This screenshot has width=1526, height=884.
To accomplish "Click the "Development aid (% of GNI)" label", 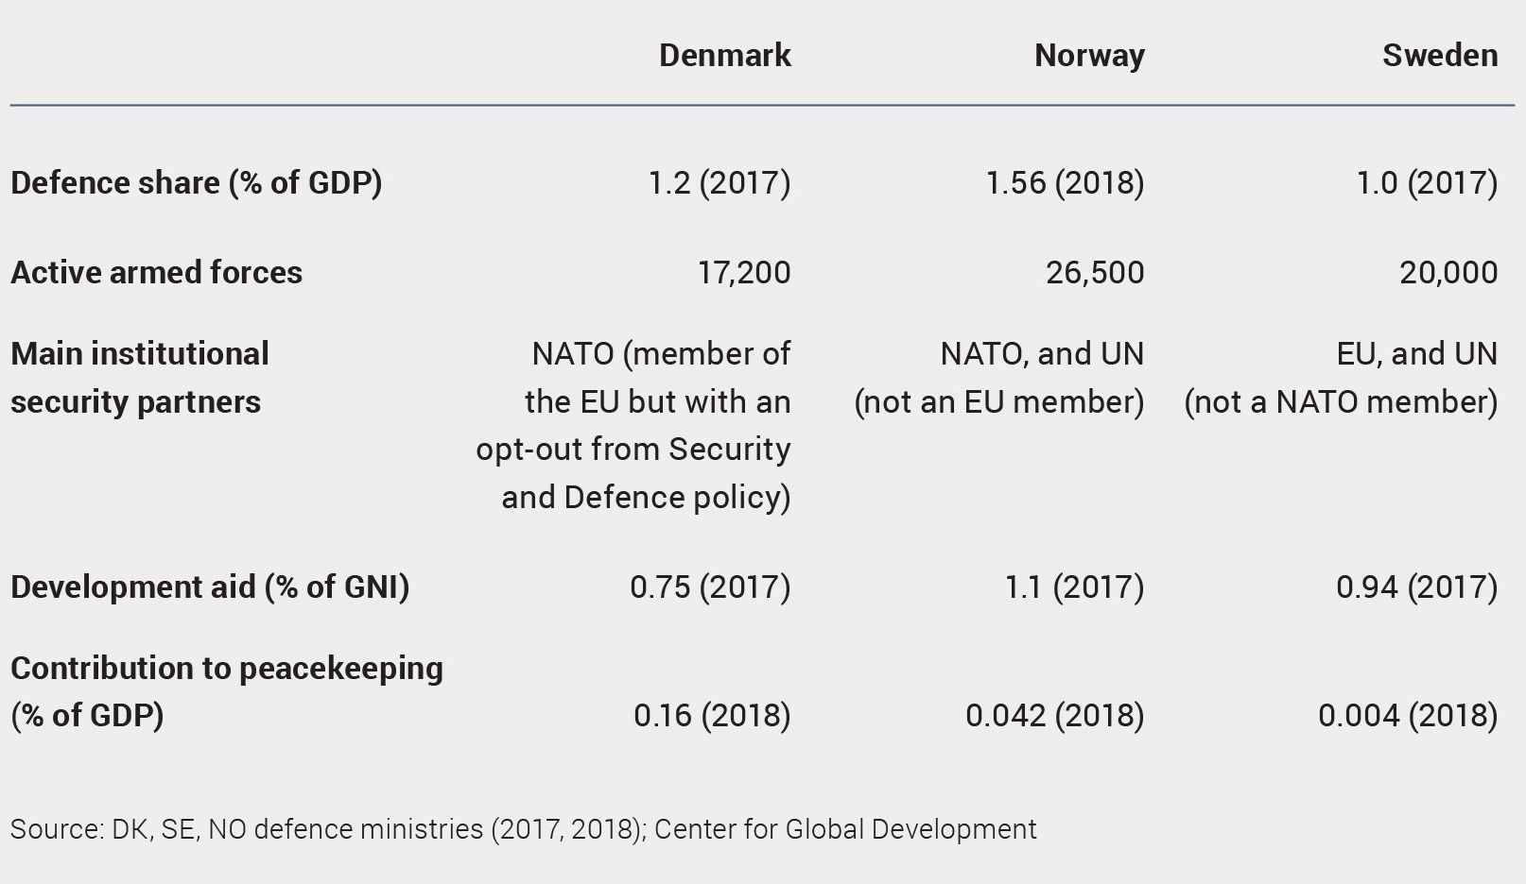I will click(210, 586).
